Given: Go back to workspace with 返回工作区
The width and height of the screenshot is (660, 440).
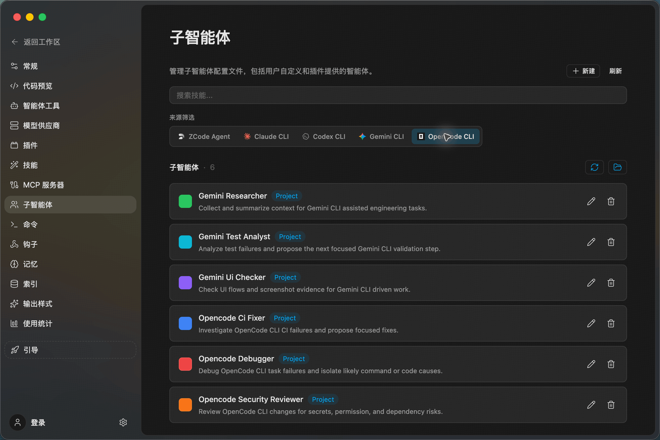Looking at the screenshot, I should click(x=36, y=42).
